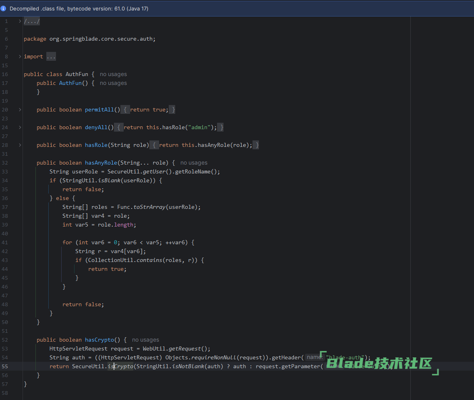Click "no usages" hint beside hasCrypto method

[145, 340]
